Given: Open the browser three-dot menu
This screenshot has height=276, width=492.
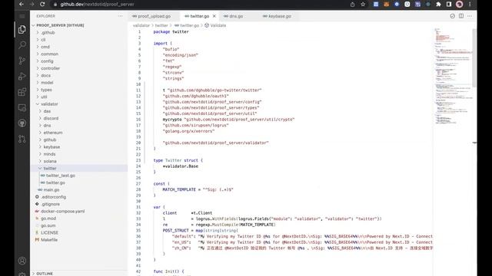Looking at the screenshot, I should point(470,5).
